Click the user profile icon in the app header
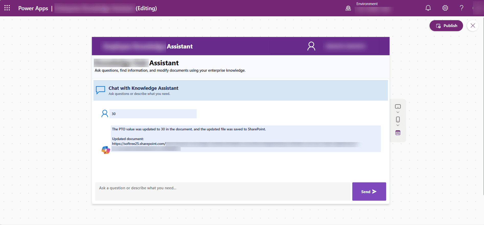Image resolution: width=484 pixels, height=225 pixels. tap(311, 46)
